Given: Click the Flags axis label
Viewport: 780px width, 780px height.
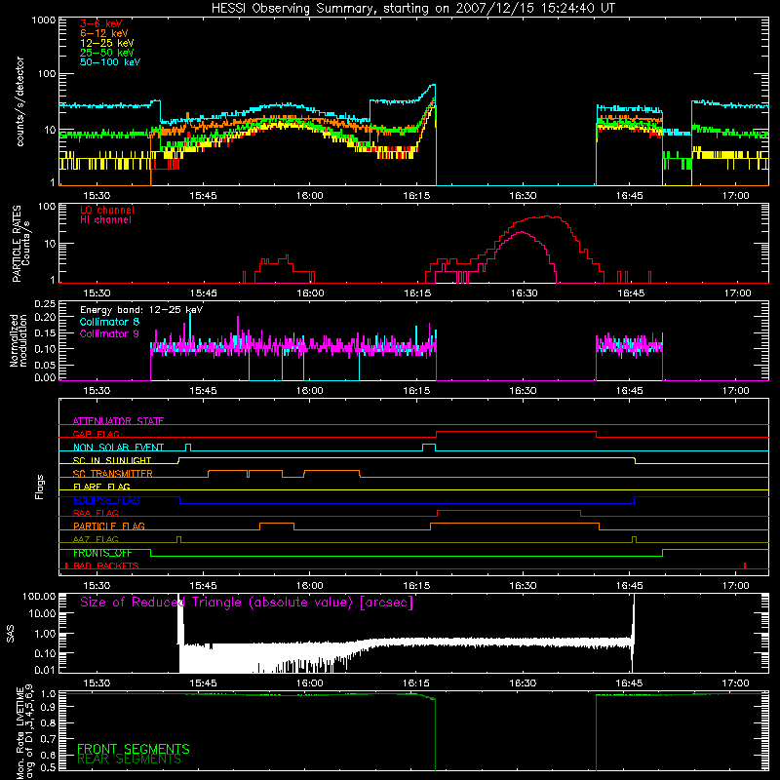Looking at the screenshot, I should pyautogui.click(x=39, y=487).
